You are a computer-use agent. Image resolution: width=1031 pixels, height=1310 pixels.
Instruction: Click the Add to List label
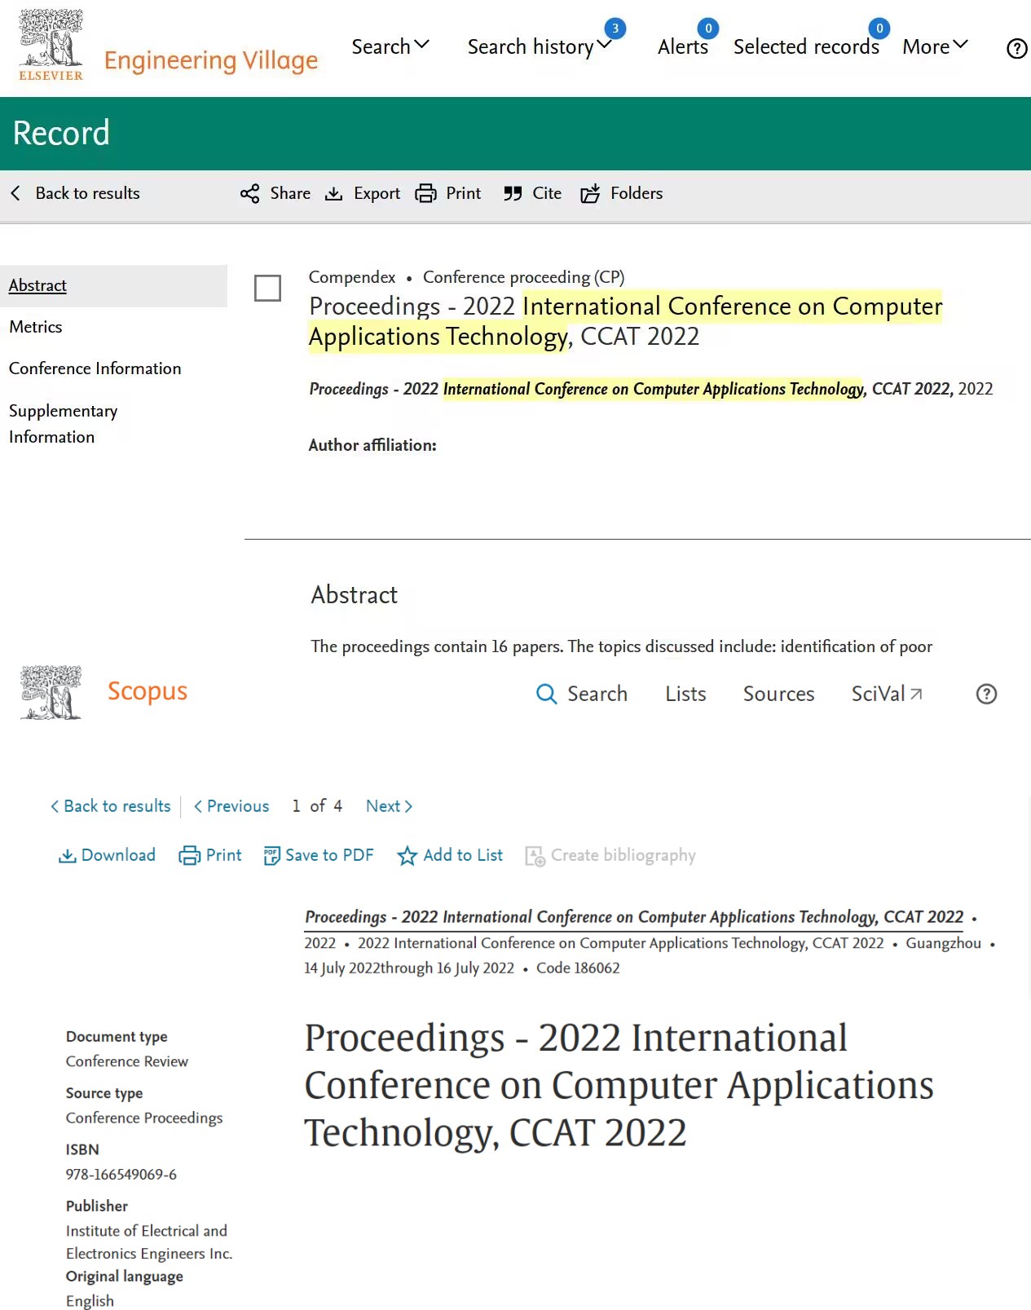[463, 855]
